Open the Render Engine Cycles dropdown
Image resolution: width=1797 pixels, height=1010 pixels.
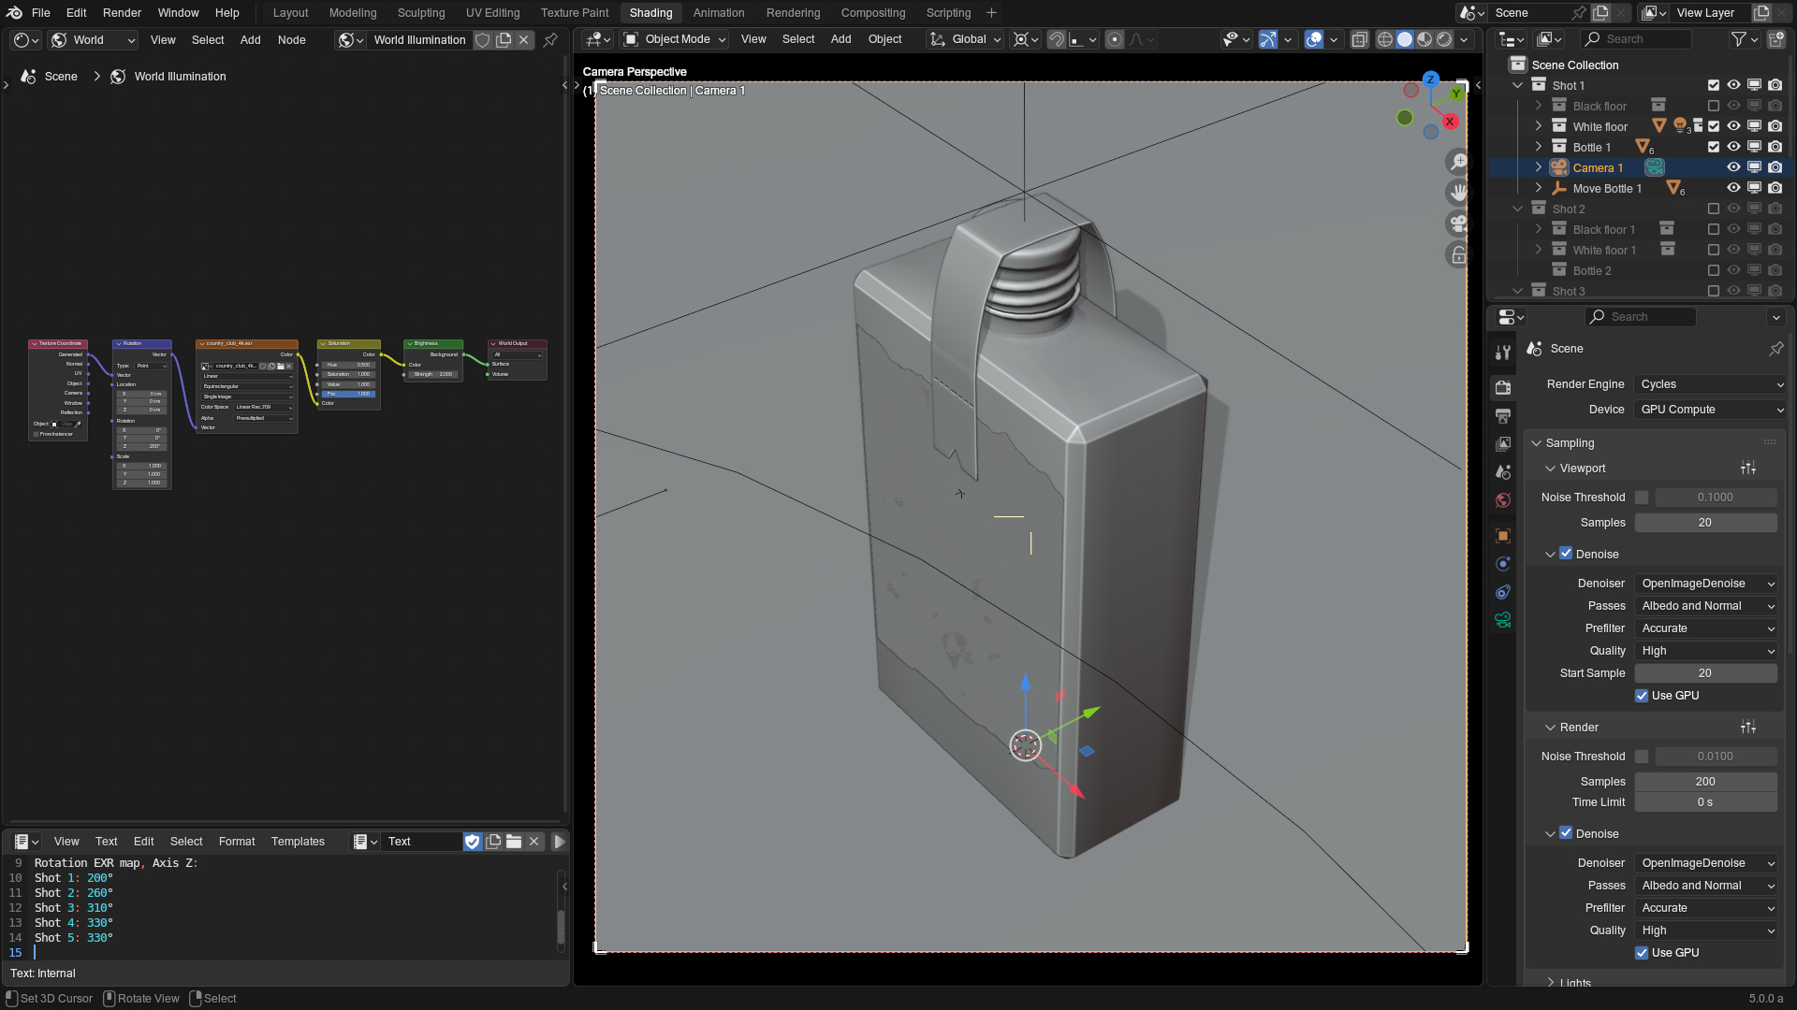pyautogui.click(x=1710, y=384)
